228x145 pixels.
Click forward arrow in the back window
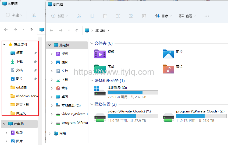[15, 30]
